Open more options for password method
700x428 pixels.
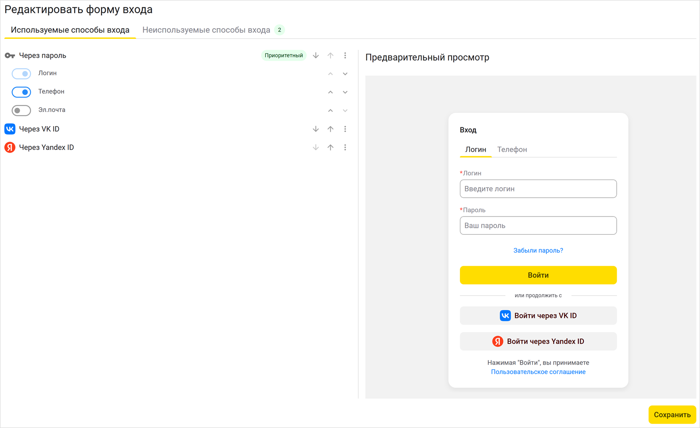(345, 55)
